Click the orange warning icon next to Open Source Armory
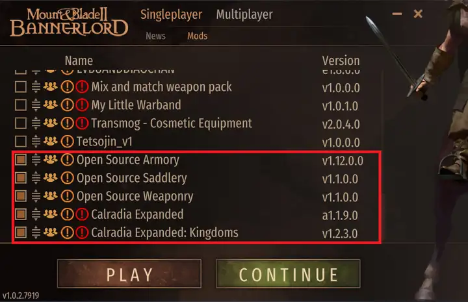The height and width of the screenshot is (302, 468). 67,160
